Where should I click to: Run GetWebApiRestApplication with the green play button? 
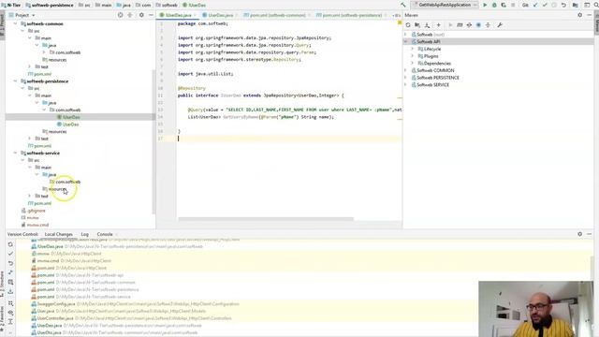[485, 5]
